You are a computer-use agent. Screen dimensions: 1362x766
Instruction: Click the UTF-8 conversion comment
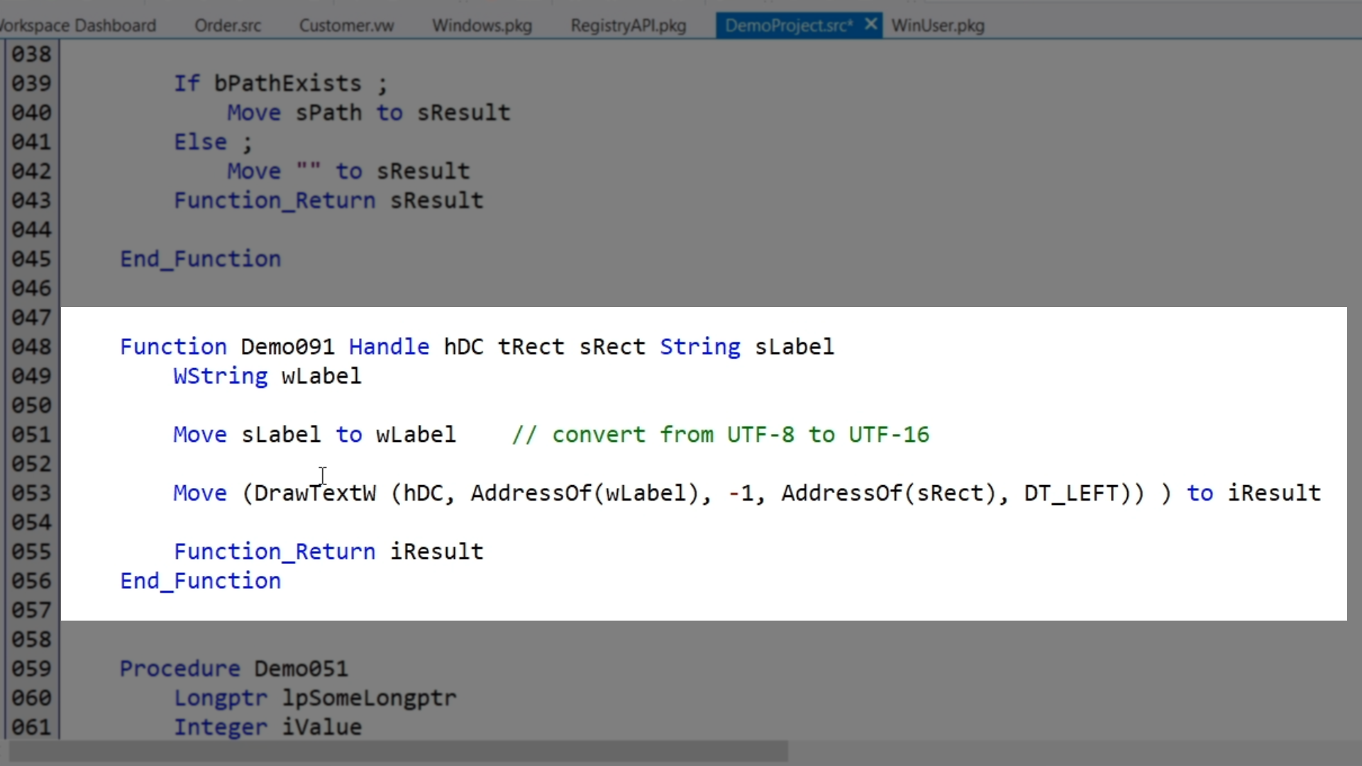tap(720, 435)
